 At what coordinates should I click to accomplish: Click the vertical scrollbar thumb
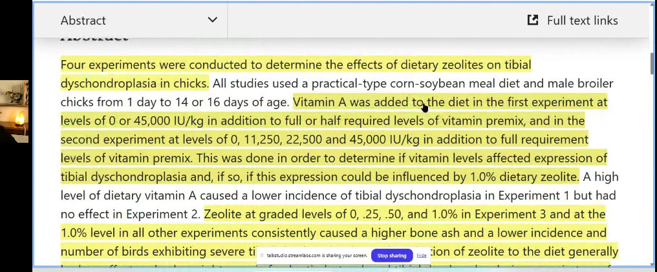(x=651, y=63)
